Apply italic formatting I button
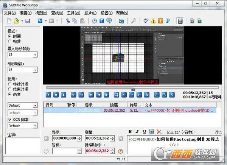Screen dimensions: 227x165 [137, 131]
